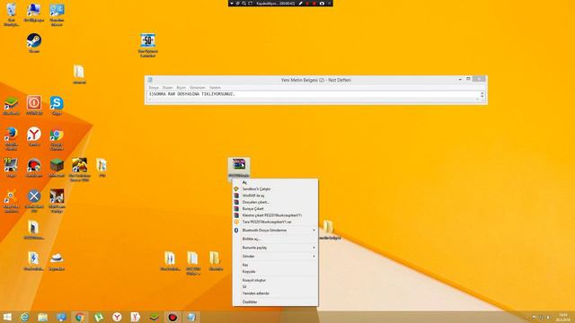Click the Notepad scrollbar up arrow
This screenshot has height=323, width=575.
click(482, 93)
